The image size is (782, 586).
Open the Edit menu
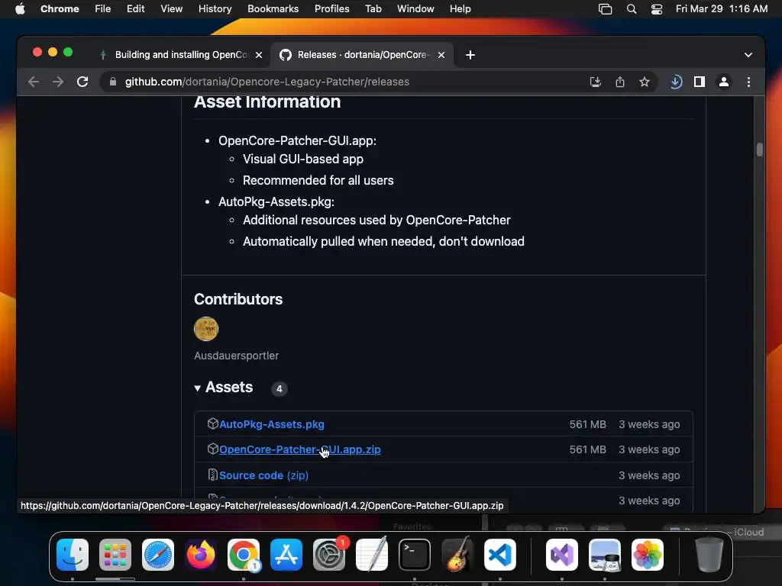point(135,8)
